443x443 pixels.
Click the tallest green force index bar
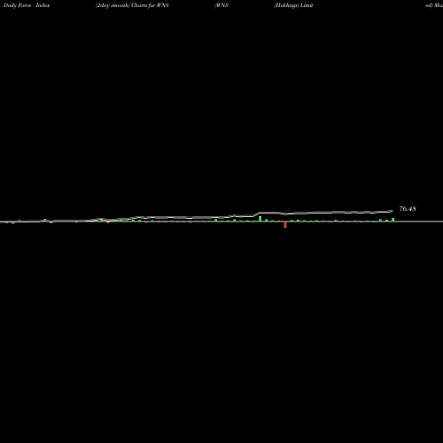pos(260,219)
